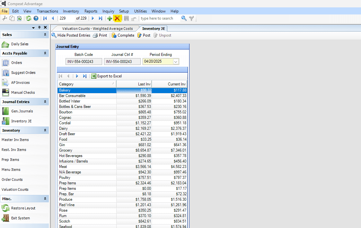Click Export to Excel
This screenshot has width=361, height=228.
point(107,76)
